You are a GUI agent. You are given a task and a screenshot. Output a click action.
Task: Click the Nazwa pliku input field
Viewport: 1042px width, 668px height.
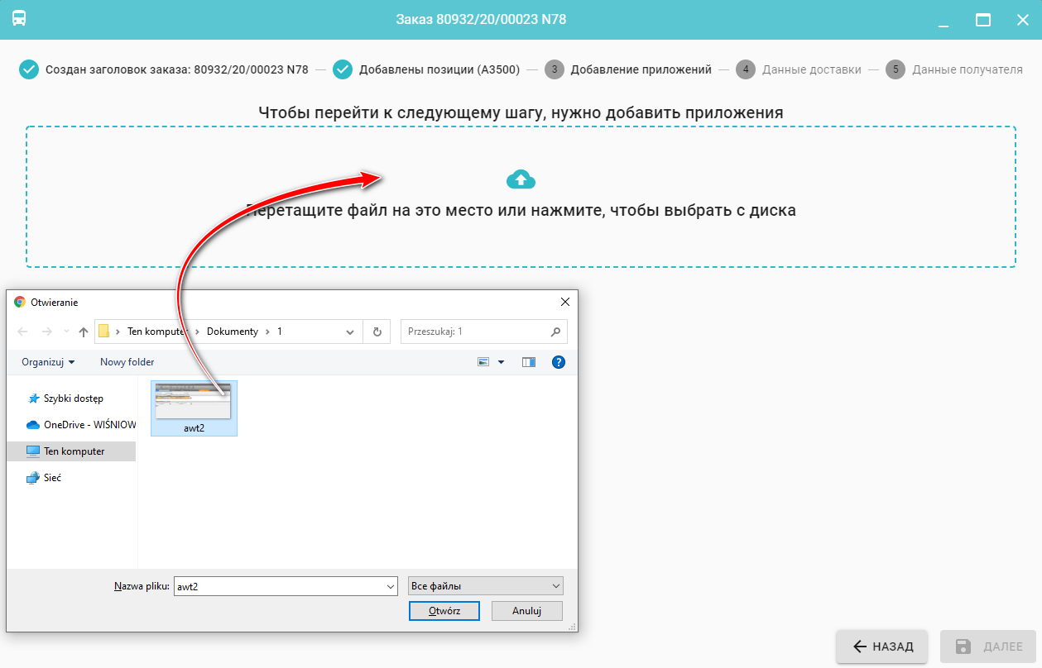click(x=279, y=586)
